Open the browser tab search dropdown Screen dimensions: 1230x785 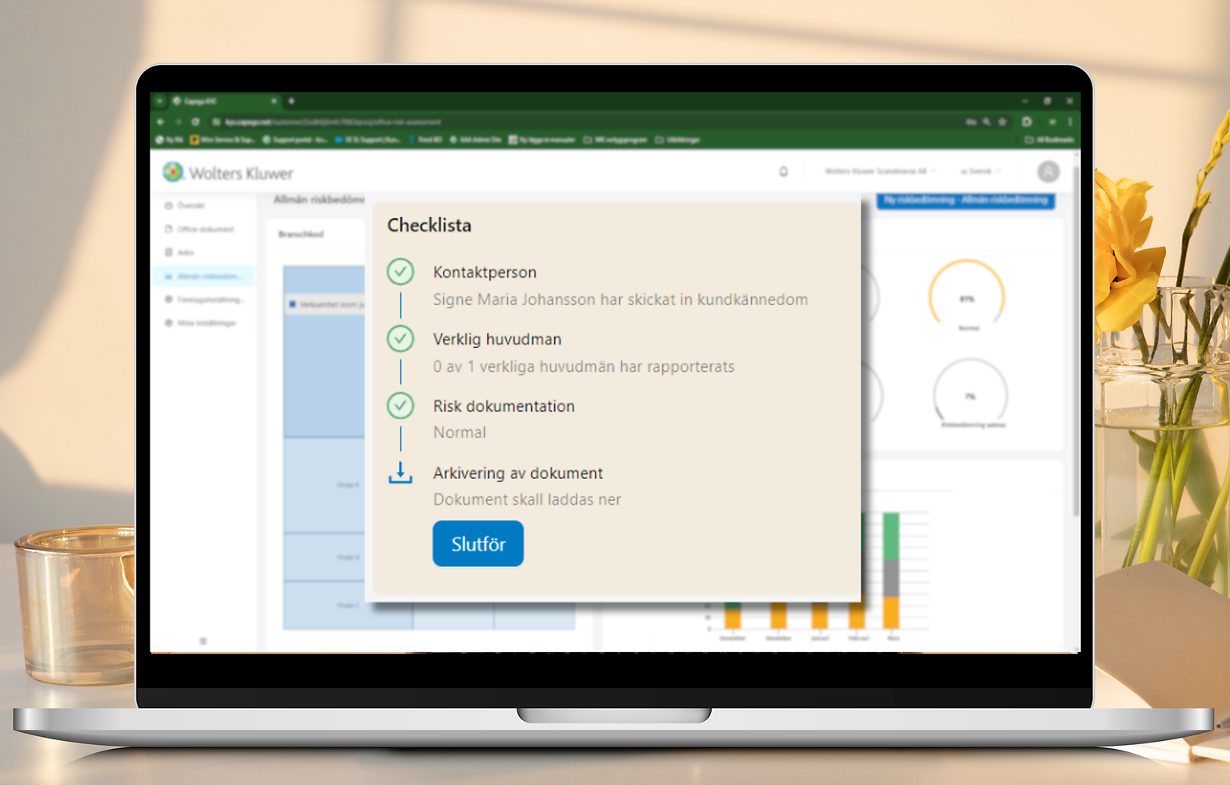[x=160, y=101]
